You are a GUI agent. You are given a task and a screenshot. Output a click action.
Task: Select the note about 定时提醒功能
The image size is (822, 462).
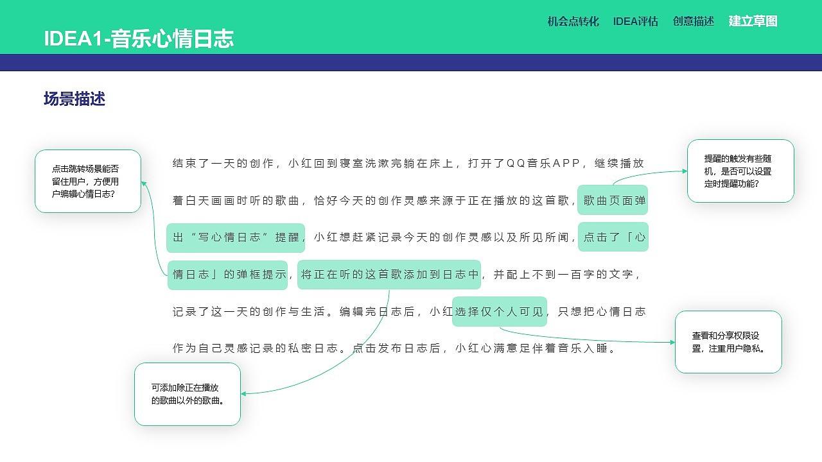pos(740,171)
